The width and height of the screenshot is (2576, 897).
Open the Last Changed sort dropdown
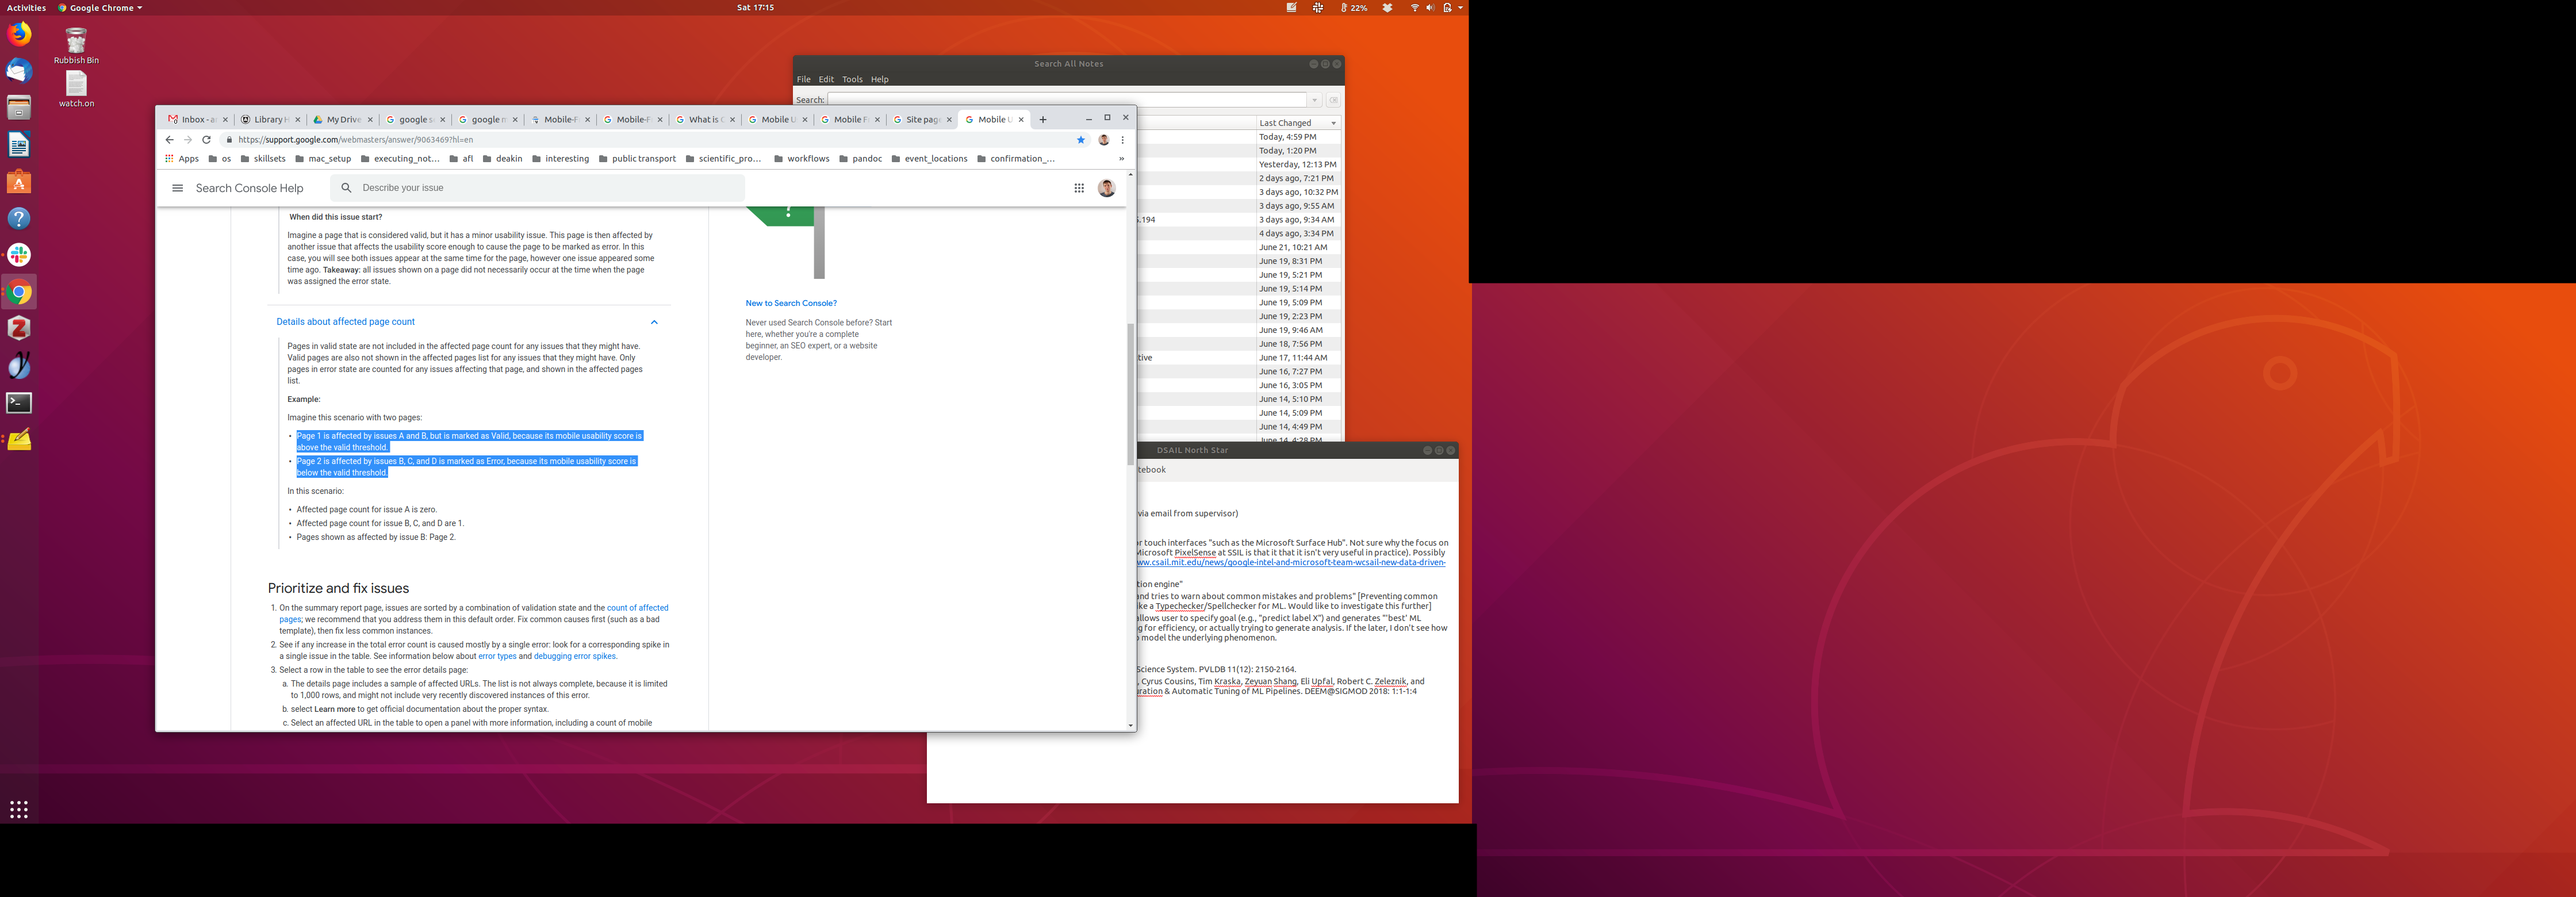tap(1333, 123)
